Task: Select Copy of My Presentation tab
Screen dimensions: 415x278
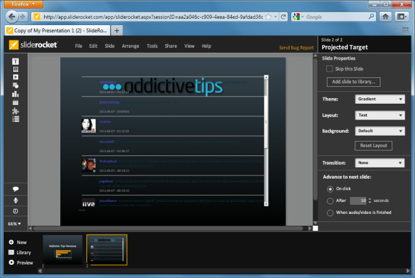Action: coord(57,30)
